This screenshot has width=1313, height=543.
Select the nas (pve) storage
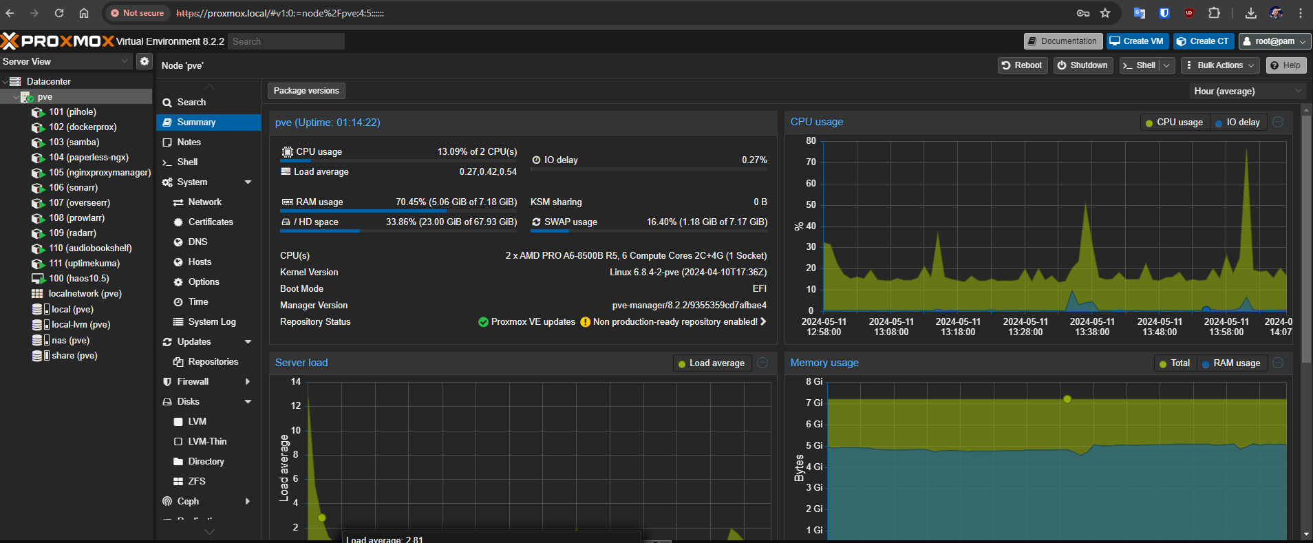tap(70, 340)
